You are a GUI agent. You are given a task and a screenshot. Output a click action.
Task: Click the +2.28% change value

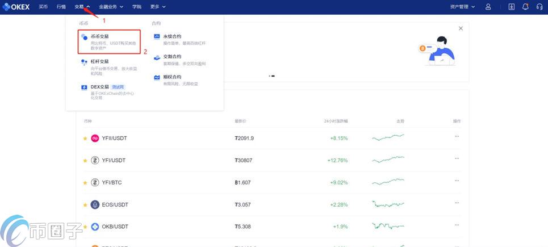[x=339, y=205]
